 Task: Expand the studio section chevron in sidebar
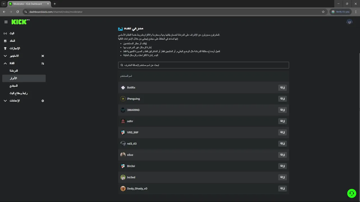coord(5,56)
